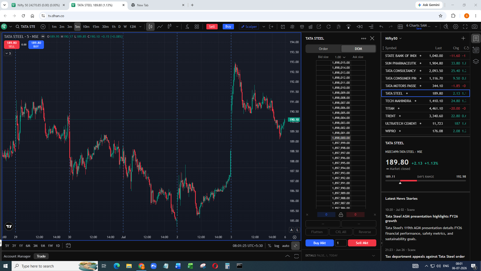Screen dimensions: 481x271
Task: Open quick search magnifier icon
Action: point(446,27)
